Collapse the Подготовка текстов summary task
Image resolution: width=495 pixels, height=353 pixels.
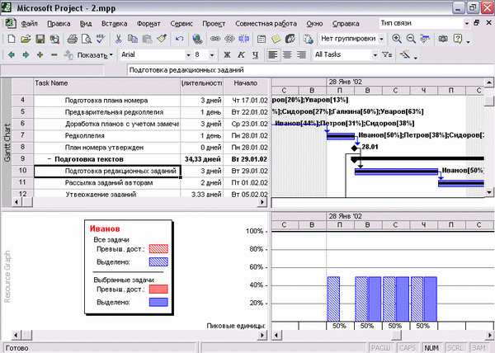(49, 159)
